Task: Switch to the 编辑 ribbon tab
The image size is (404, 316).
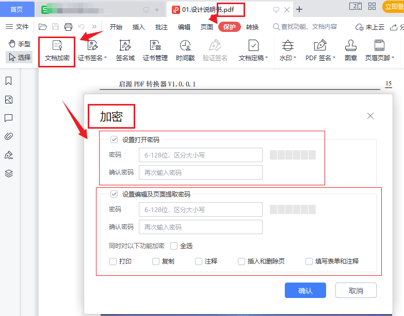Action: point(184,27)
